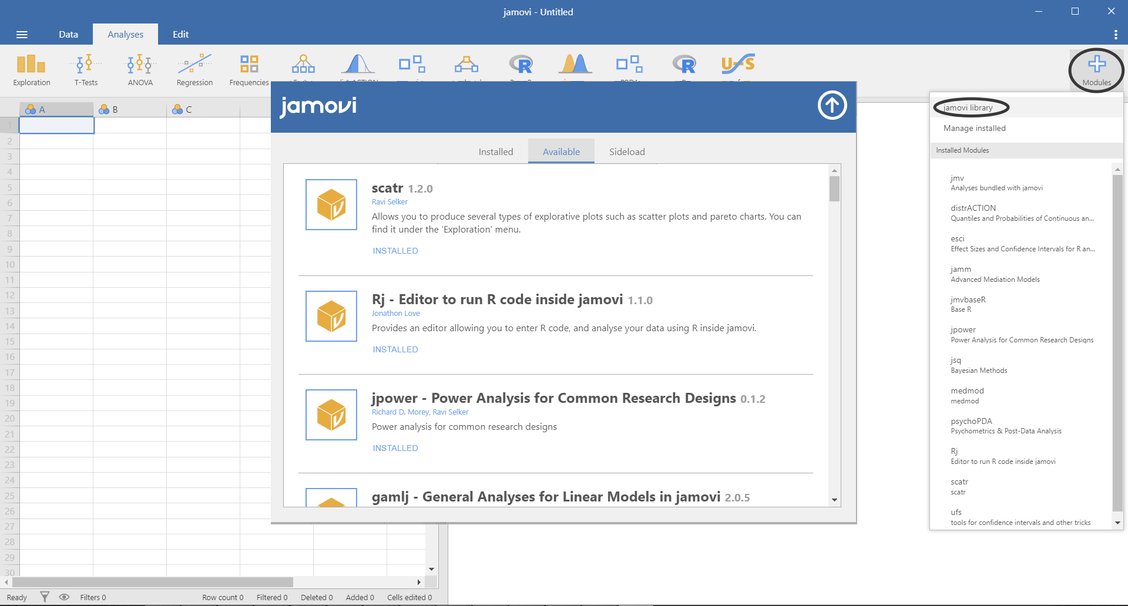Open the PPDA squares module icon
Viewport: 1128px width, 606px height.
629,64
